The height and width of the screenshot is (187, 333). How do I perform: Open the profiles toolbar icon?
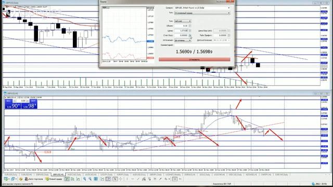coord(12,179)
